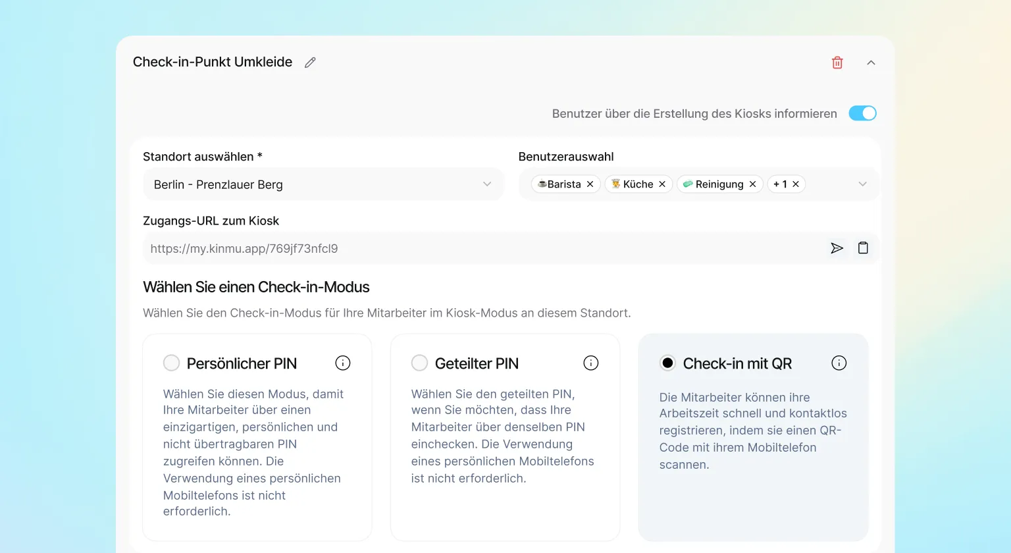Expand the Benutzerauswahl dropdown arrow

click(x=863, y=184)
